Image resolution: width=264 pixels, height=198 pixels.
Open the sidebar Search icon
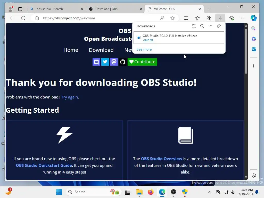[x=254, y=28]
